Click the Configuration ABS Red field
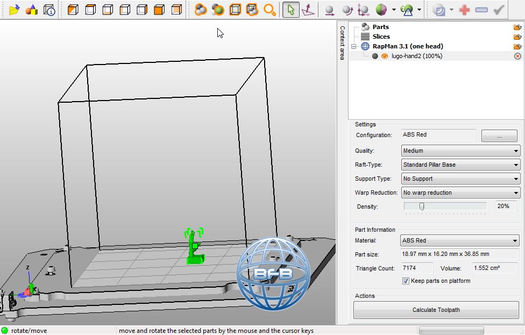Screen dimensions: 525x335 [x=438, y=134]
